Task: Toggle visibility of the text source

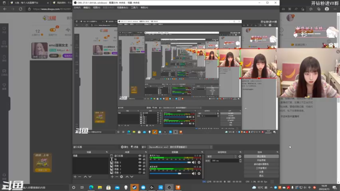Action: click(140, 159)
